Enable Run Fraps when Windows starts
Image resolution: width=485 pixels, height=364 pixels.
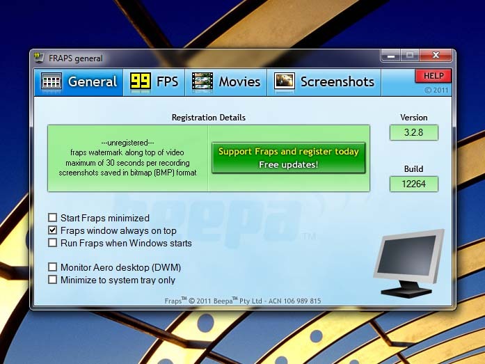53,243
